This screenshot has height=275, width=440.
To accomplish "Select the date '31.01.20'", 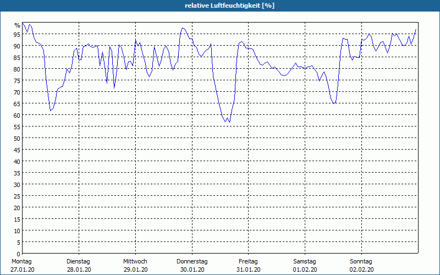I will point(249,269).
